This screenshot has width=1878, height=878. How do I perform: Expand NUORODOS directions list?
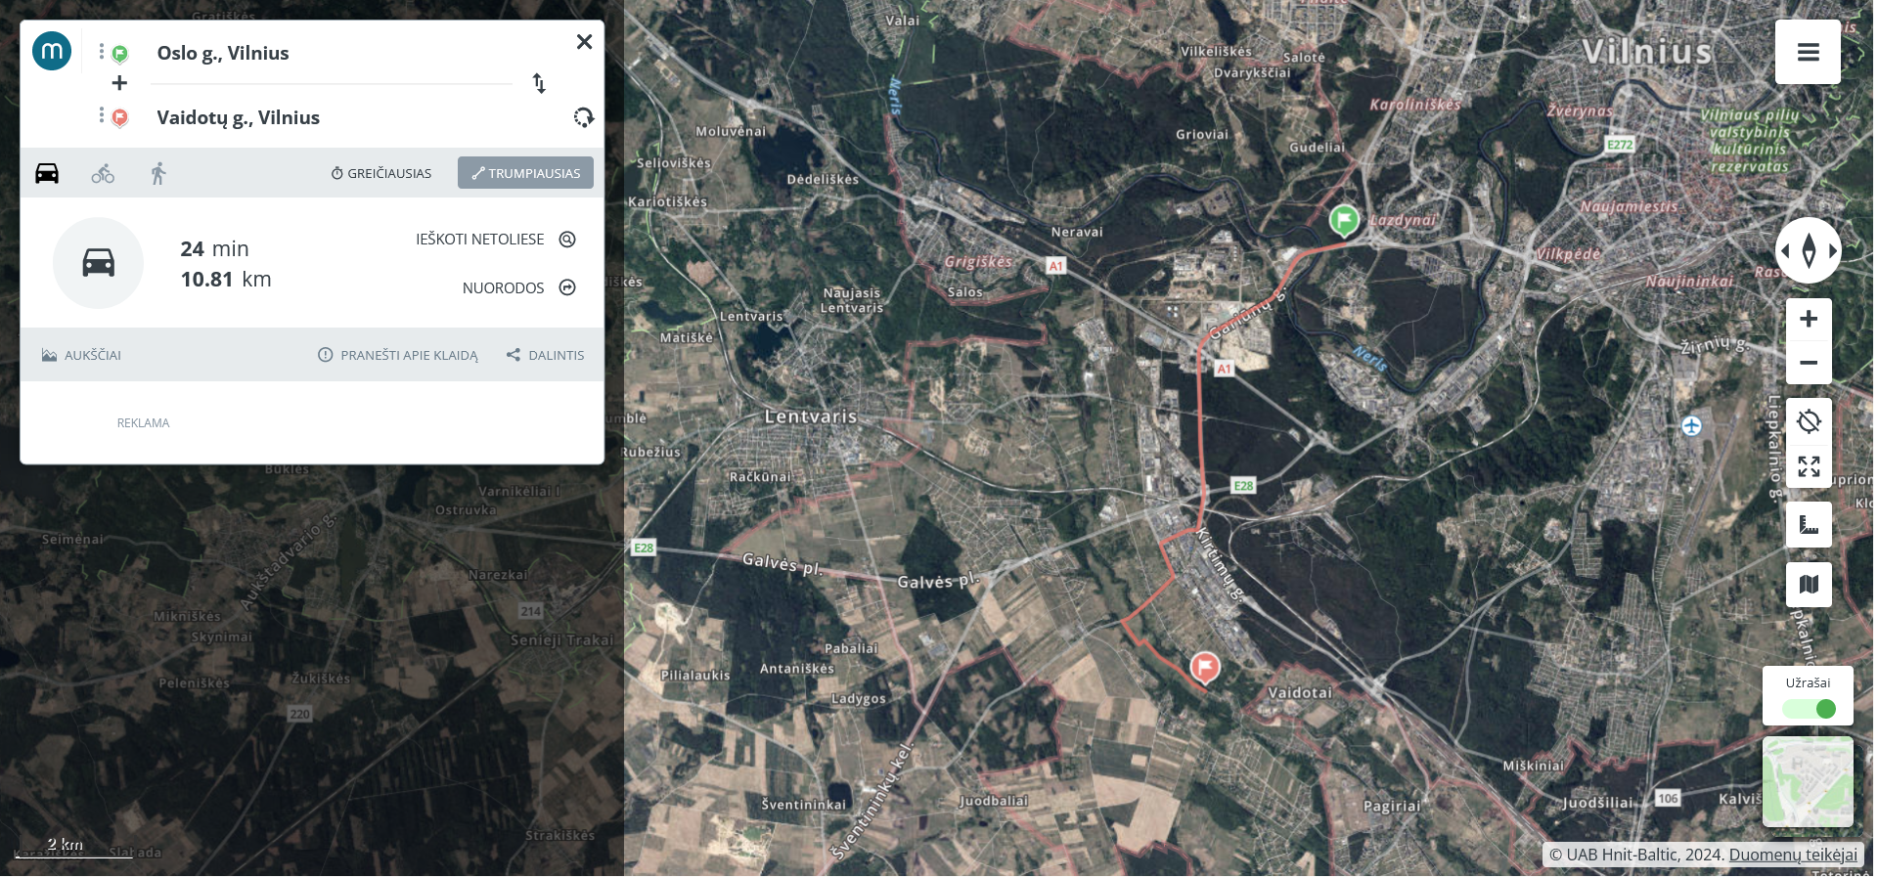tap(518, 287)
